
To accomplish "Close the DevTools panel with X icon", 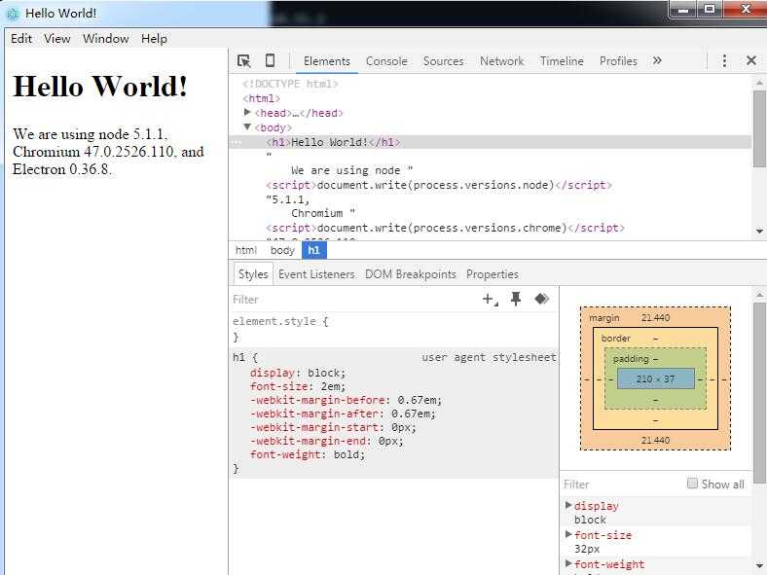I will tap(751, 60).
